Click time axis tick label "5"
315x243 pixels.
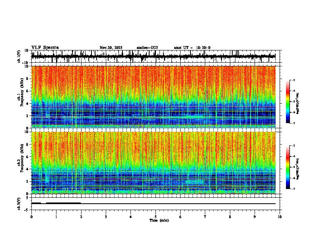coord(156,217)
